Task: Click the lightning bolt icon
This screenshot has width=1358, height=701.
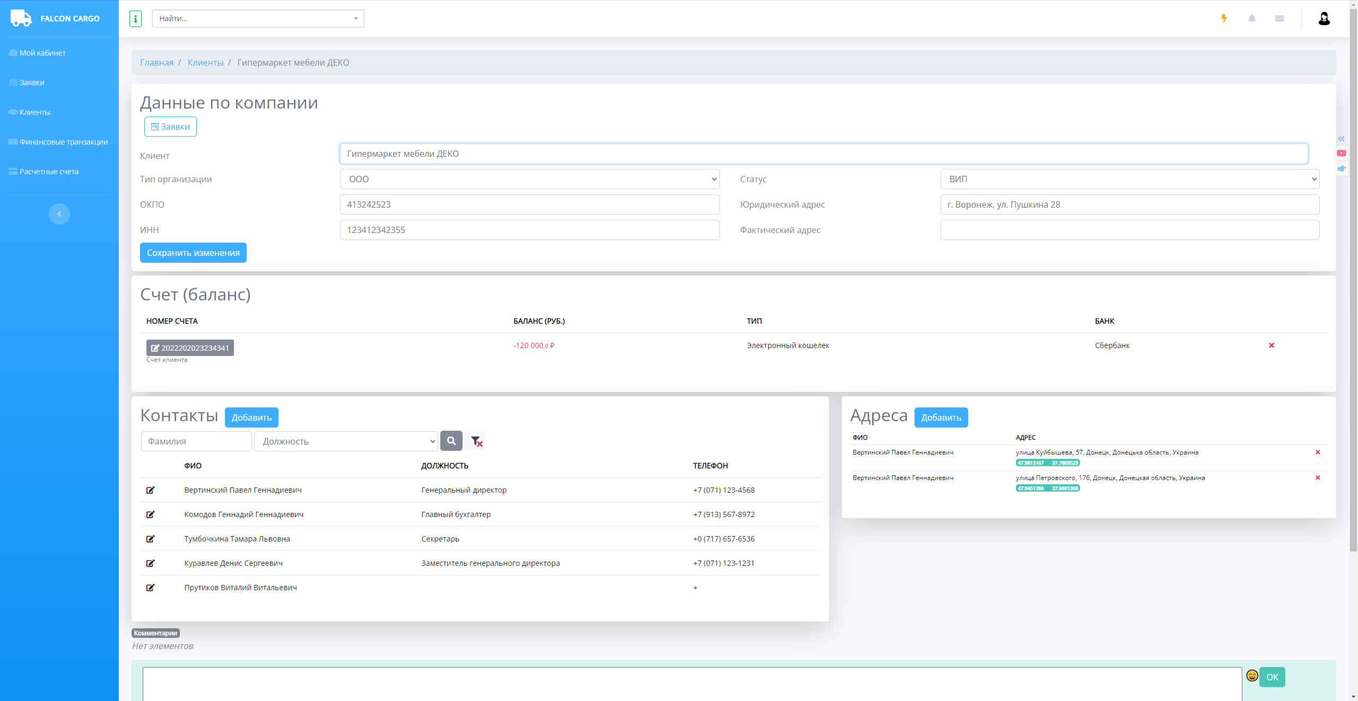Action: tap(1224, 19)
